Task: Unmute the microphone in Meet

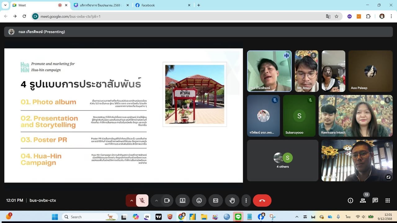Action: (142, 201)
